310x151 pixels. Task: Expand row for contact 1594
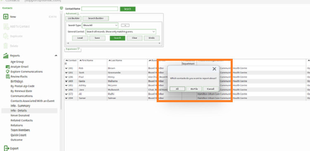66,98
